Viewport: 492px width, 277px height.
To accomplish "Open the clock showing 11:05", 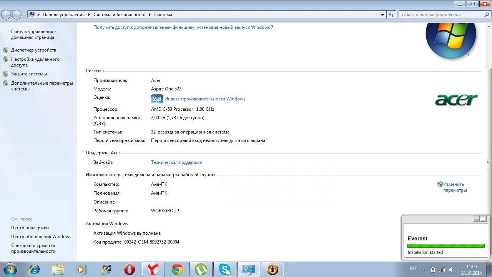I will [471, 270].
